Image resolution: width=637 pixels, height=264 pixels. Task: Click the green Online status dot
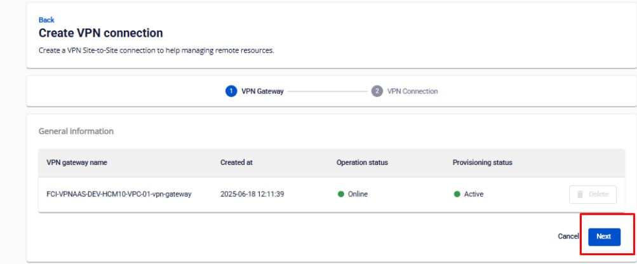click(x=341, y=194)
